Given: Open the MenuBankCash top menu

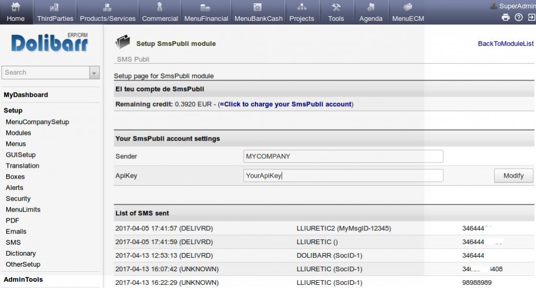Looking at the screenshot, I should (x=259, y=13).
